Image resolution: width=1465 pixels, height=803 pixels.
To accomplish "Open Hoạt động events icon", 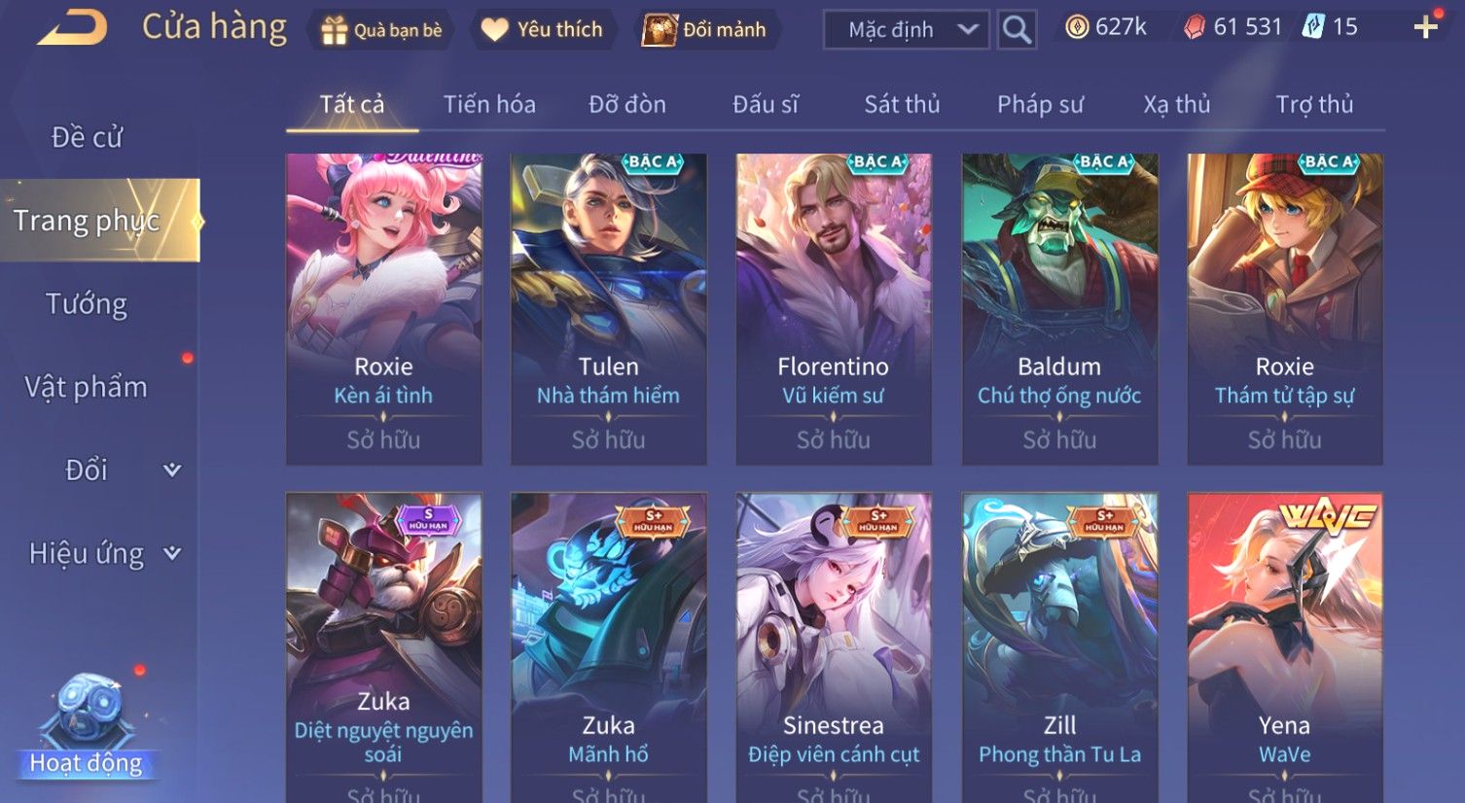I will [x=87, y=727].
